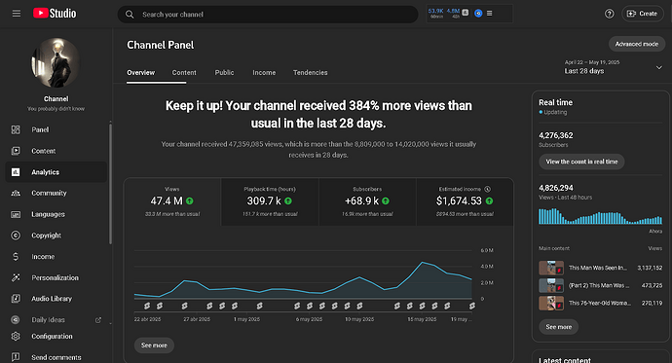Open Configuration gear icon
The width and height of the screenshot is (672, 363).
pos(16,336)
